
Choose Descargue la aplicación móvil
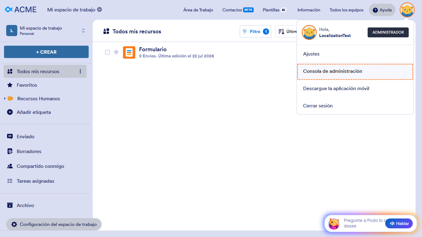tap(355, 89)
